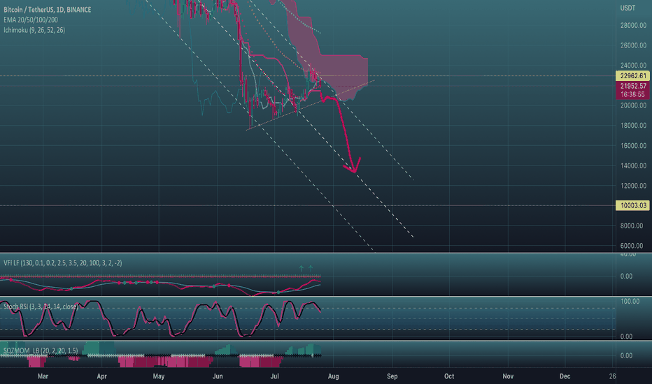The image size is (652, 384).
Task: Click the Nov label on time axis
Action: click(x=508, y=376)
